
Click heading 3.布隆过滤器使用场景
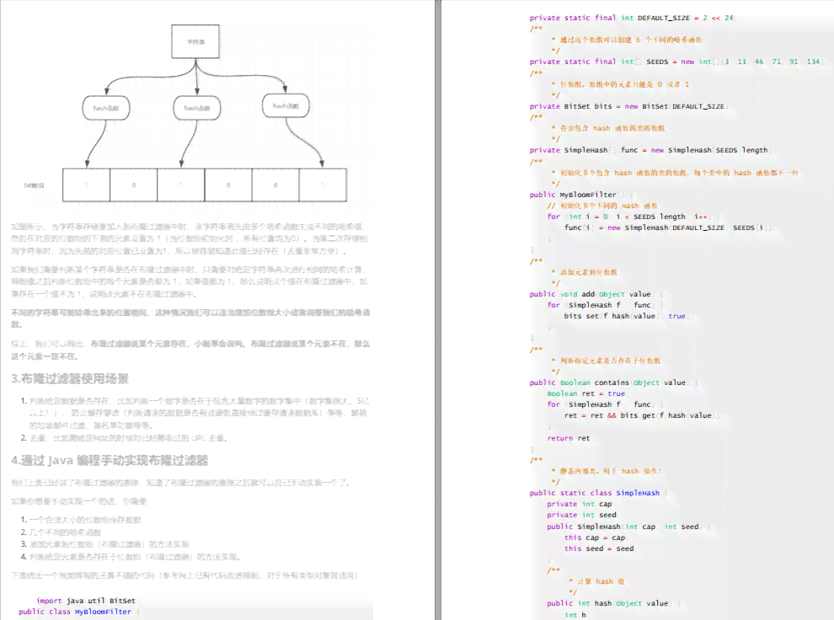(x=70, y=378)
